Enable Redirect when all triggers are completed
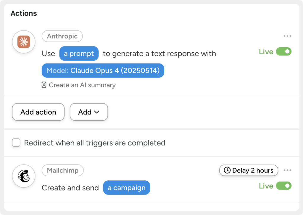The image size is (303, 215). coord(16,143)
